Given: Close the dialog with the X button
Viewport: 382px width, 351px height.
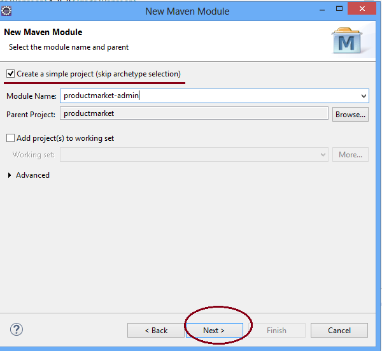Looking at the screenshot, I should coord(362,9).
